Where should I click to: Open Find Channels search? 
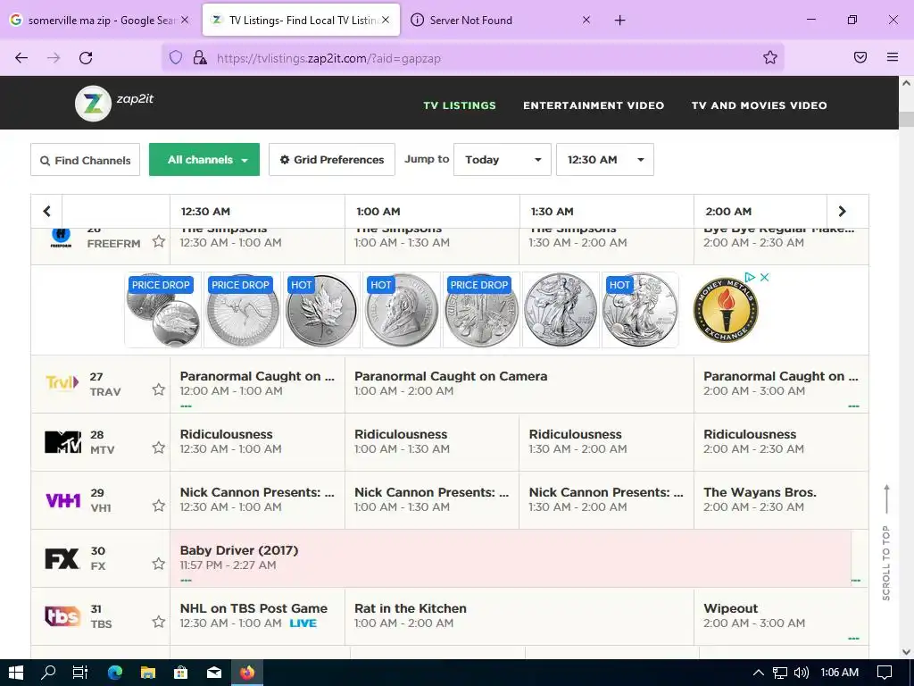coord(85,159)
